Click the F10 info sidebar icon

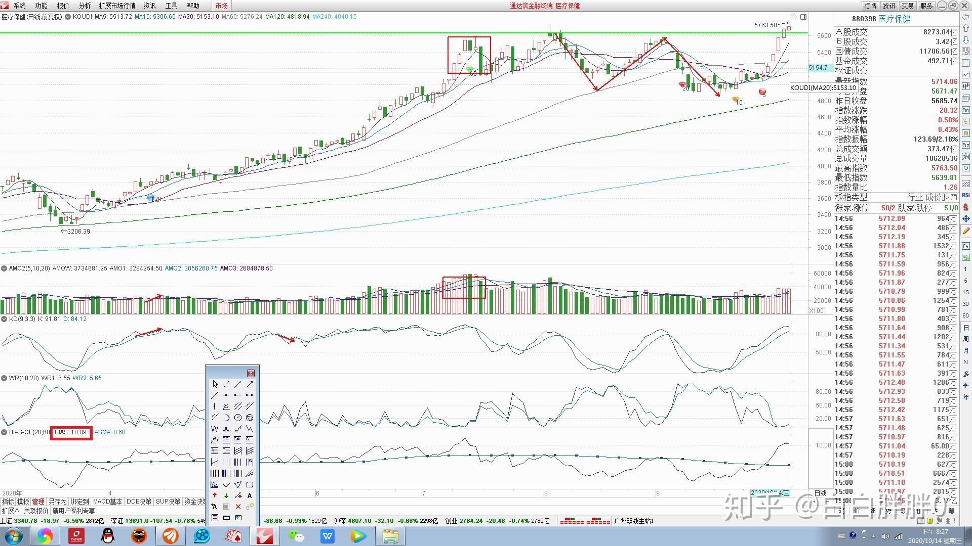coord(966,110)
